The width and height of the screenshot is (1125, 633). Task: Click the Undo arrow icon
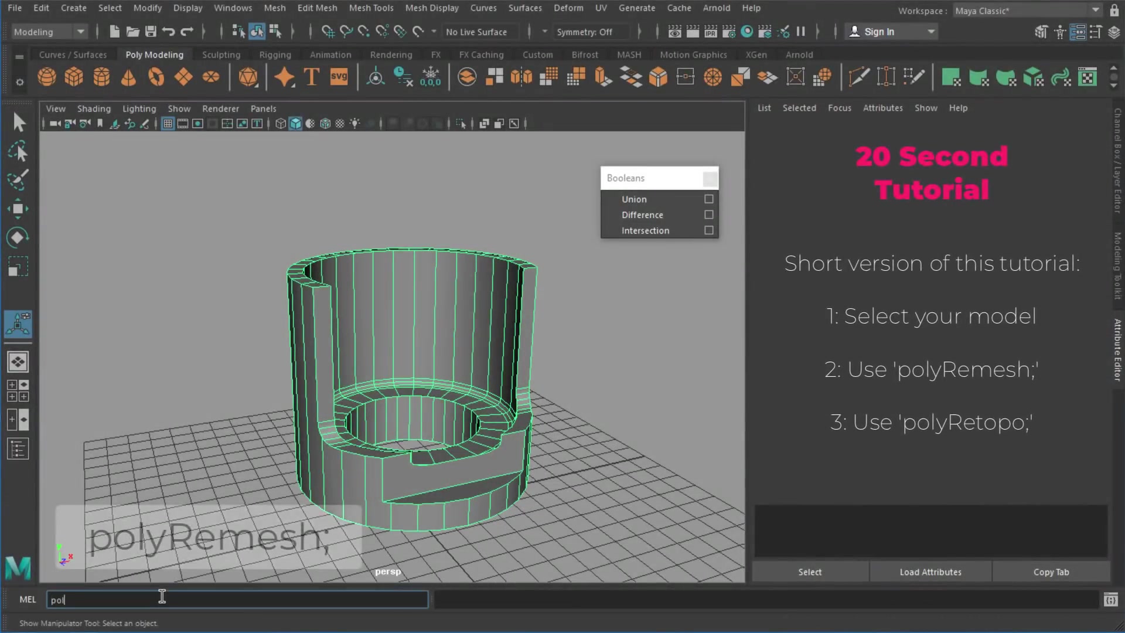[x=169, y=32]
